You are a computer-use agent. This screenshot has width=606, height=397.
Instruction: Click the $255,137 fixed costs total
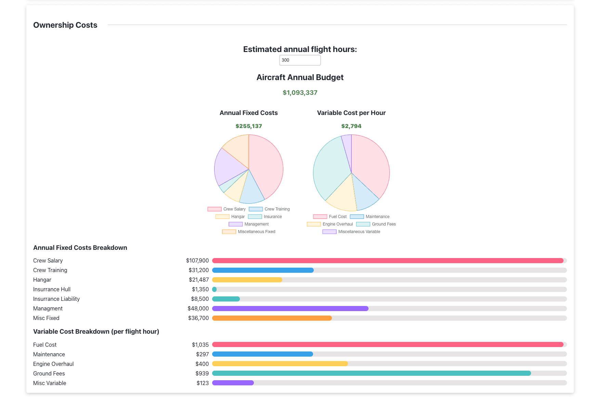249,126
